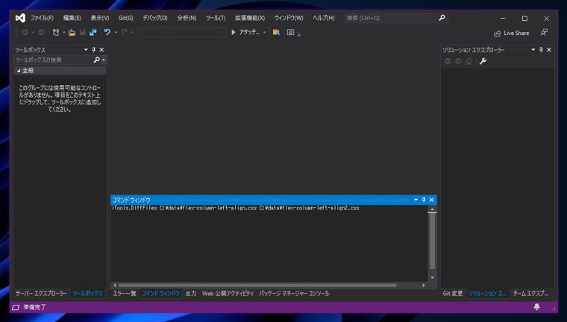This screenshot has width=567, height=322.
Task: Click the screenshot/preview toolbar icon next to Find in Files
Action: tap(290, 32)
